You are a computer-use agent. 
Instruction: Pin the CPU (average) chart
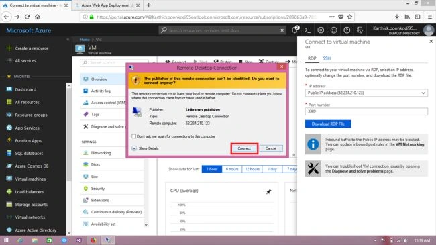point(268,191)
